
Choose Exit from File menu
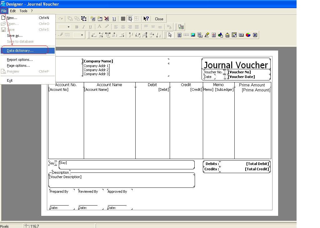click(x=28, y=80)
